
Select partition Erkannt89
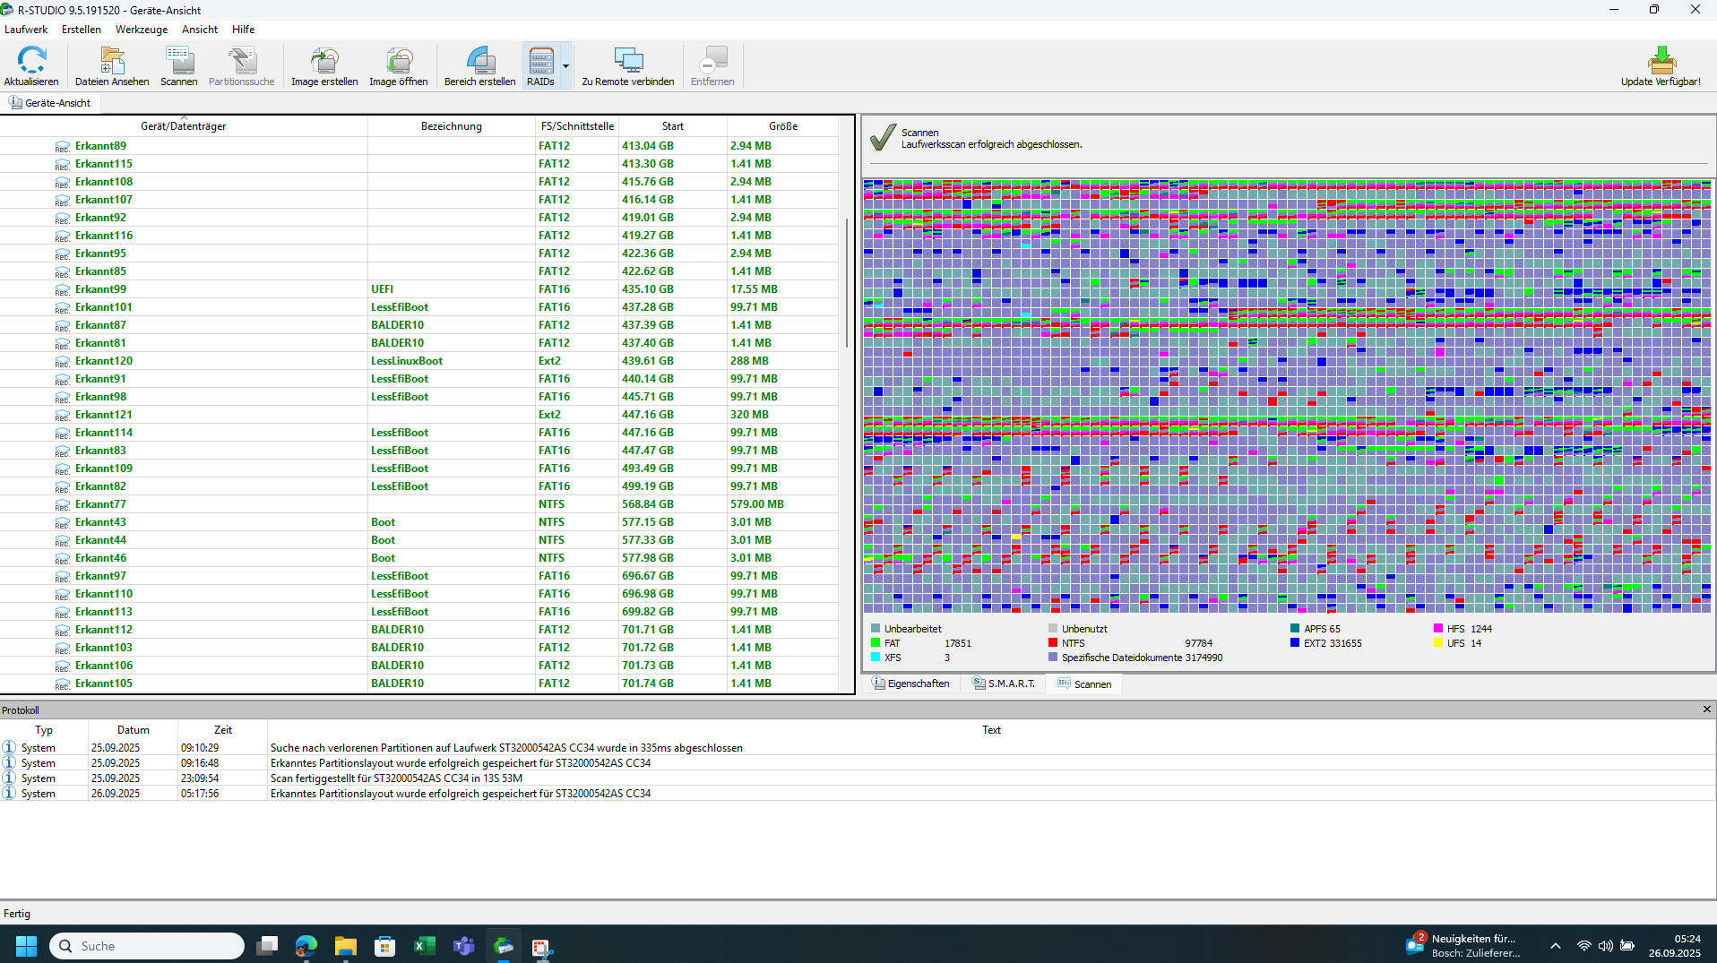[x=419, y=146]
